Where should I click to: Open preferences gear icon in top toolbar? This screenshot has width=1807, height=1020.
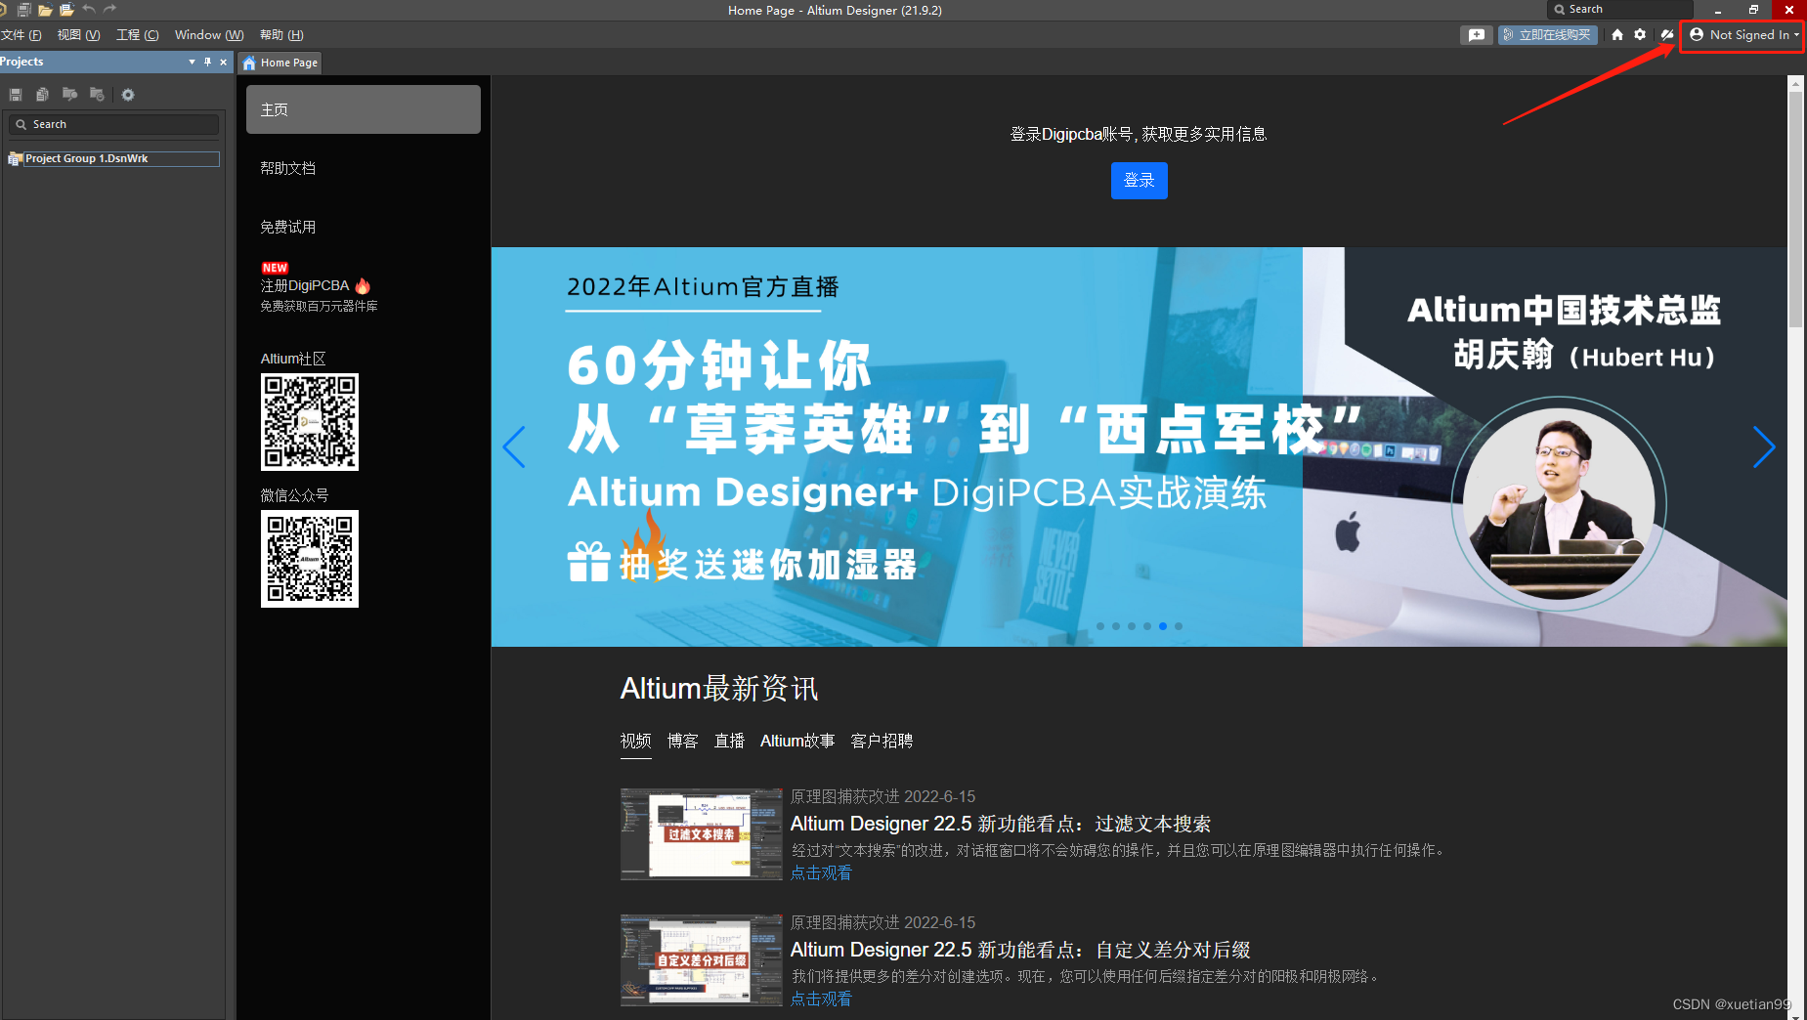point(1640,34)
